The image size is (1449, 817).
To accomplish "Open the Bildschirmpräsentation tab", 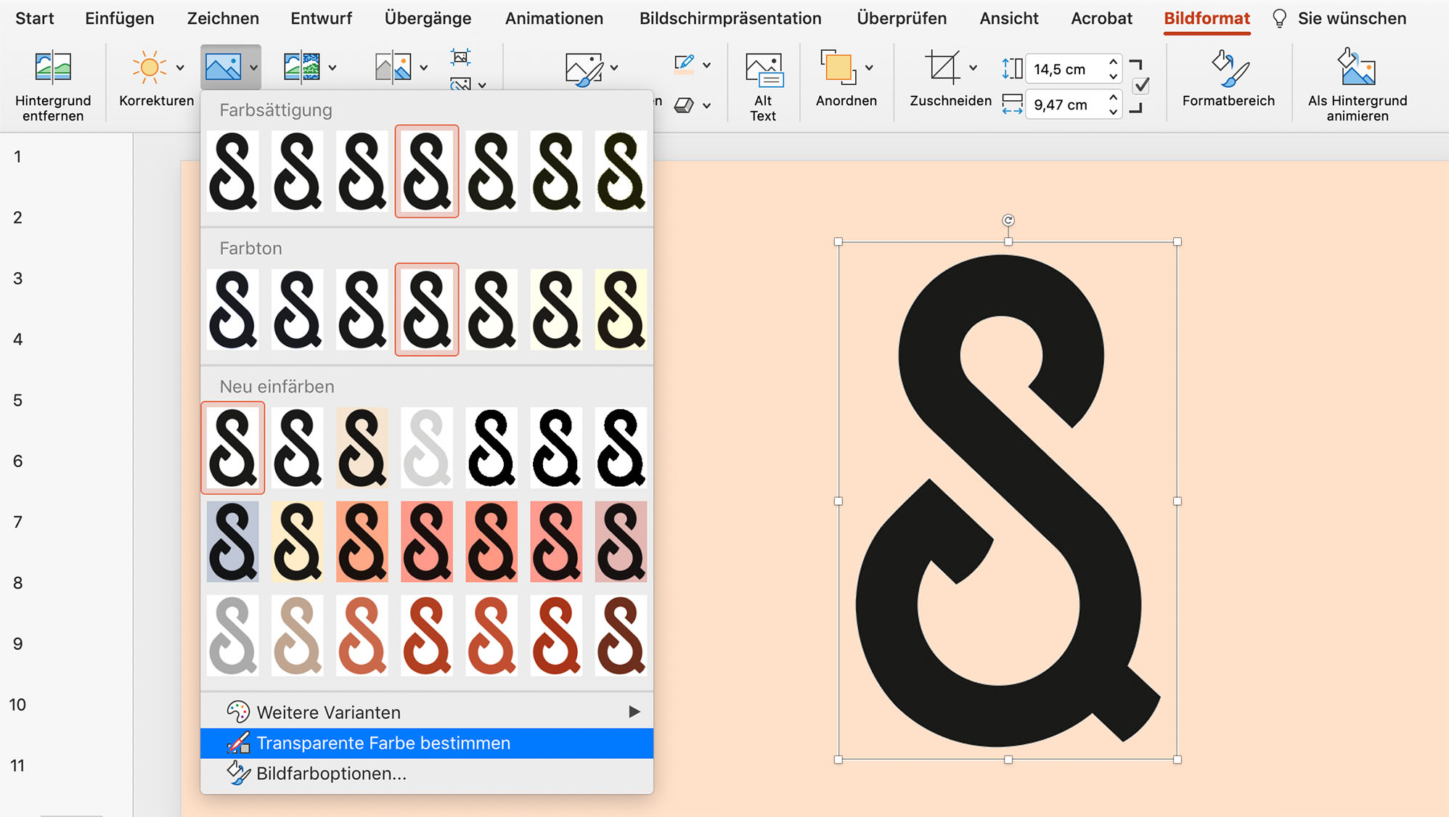I will [x=730, y=19].
